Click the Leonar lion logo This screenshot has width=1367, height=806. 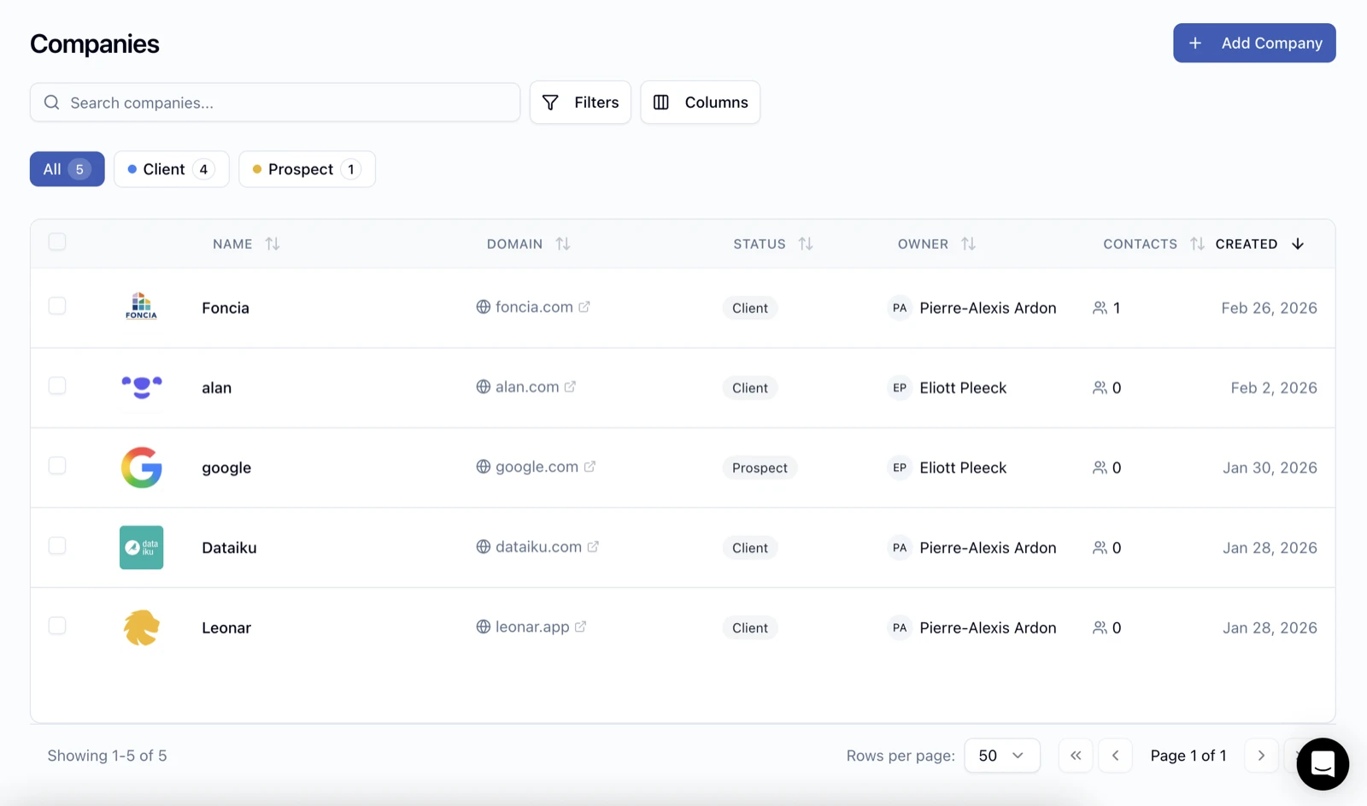[x=141, y=627]
